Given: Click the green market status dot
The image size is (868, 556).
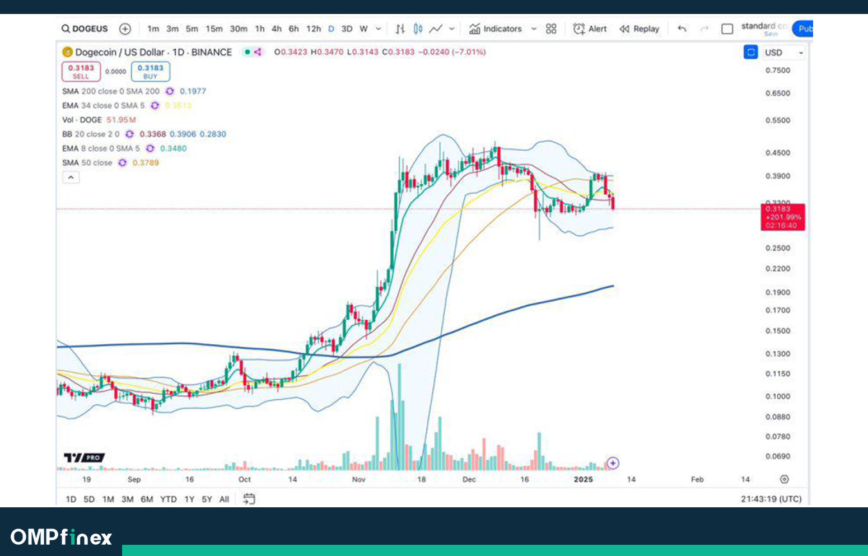Looking at the screenshot, I should click(247, 52).
